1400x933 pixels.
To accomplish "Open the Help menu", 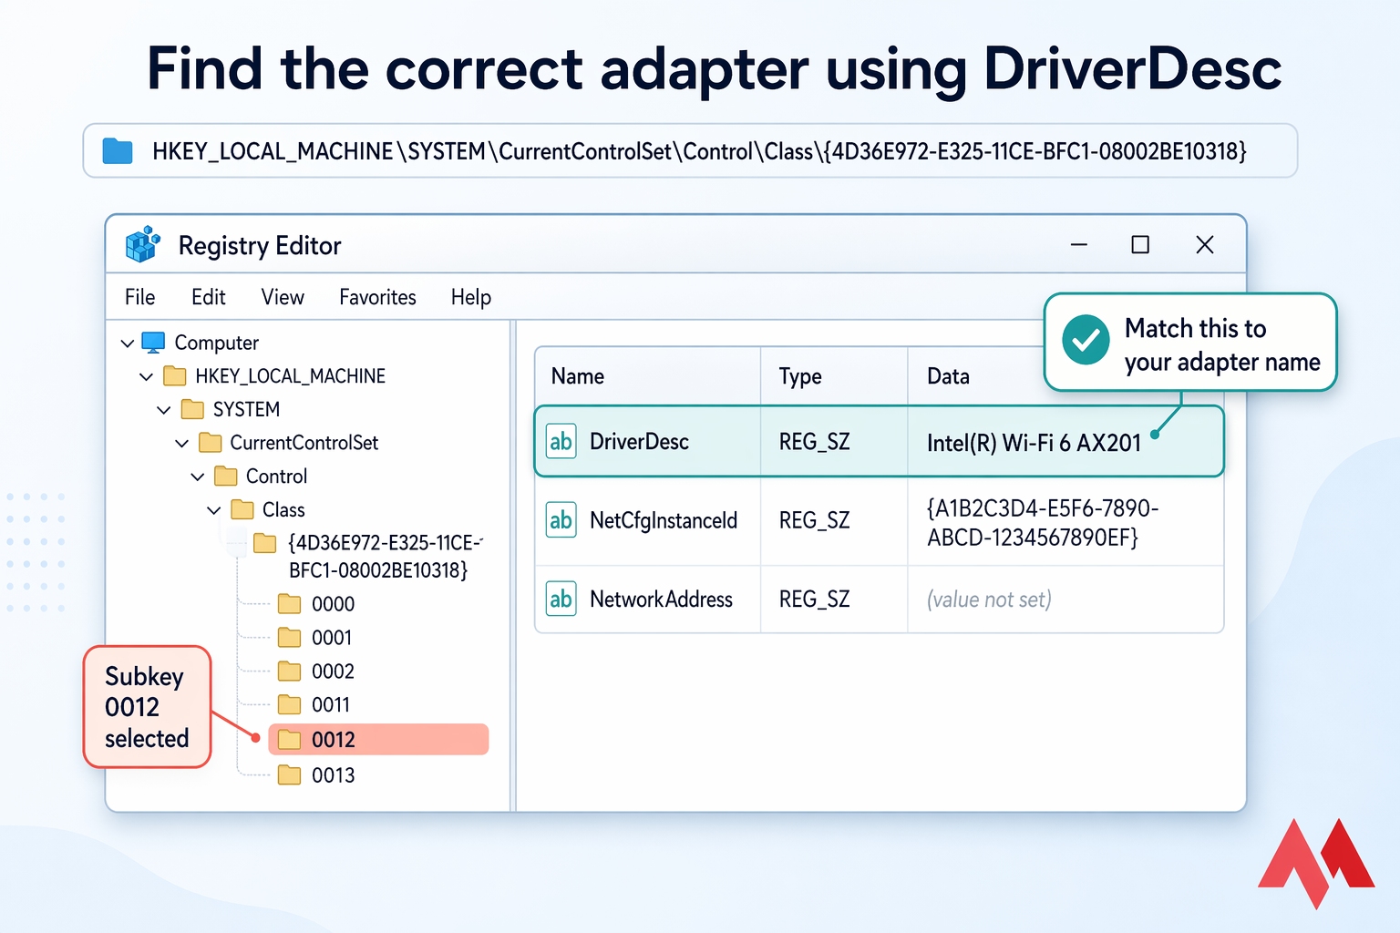I will (470, 297).
